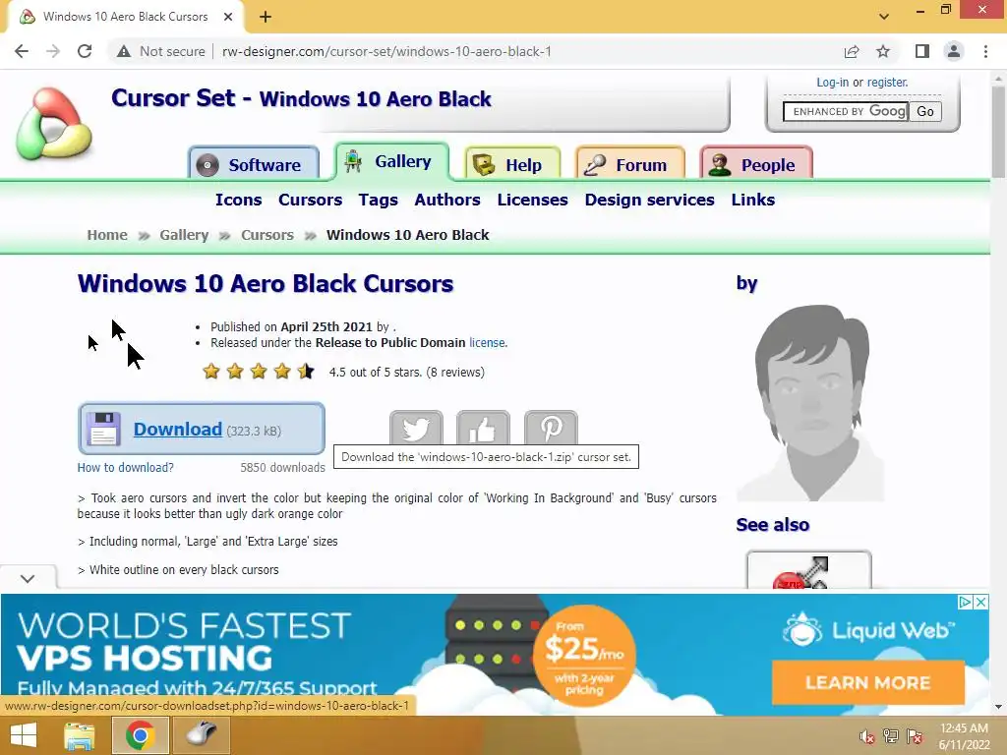Switch to the Software tab
This screenshot has width=1007, height=755.
coord(254,164)
